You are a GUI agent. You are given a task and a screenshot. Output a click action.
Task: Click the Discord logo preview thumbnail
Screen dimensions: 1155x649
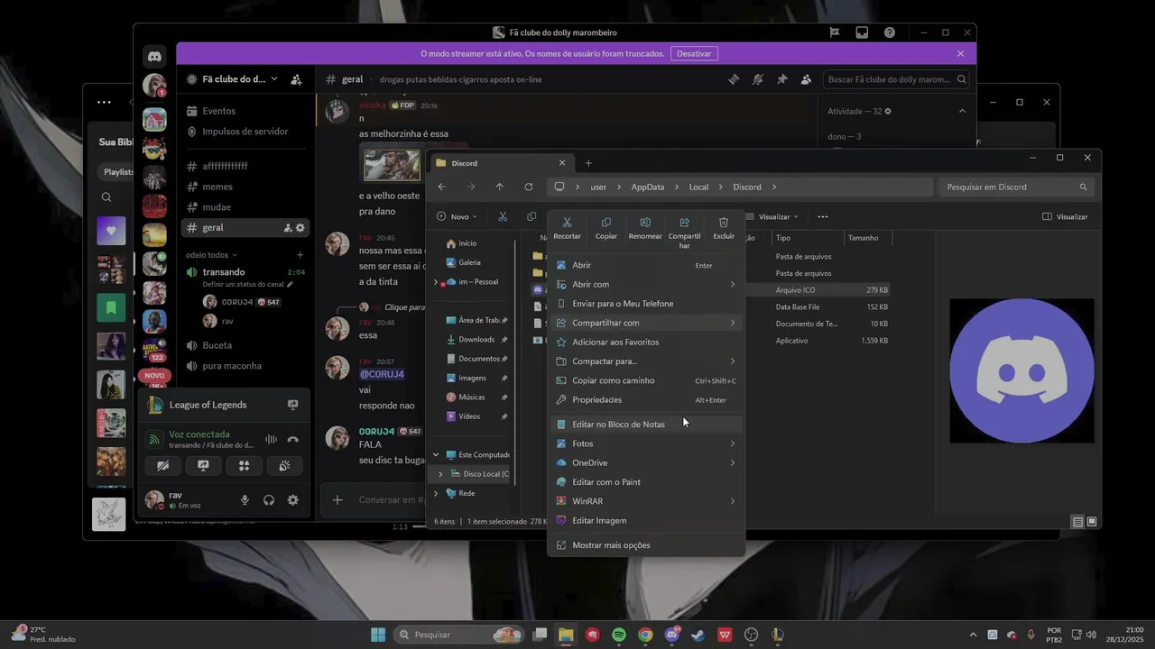(x=1021, y=370)
